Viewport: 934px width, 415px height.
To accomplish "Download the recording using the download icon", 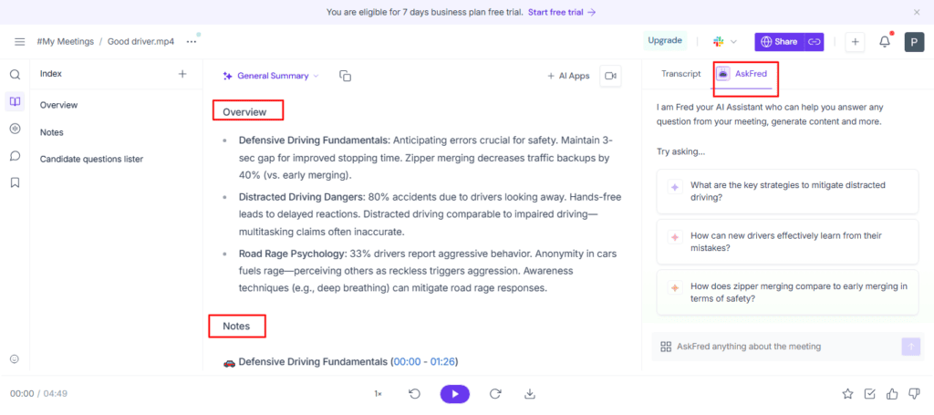I will coord(530,394).
